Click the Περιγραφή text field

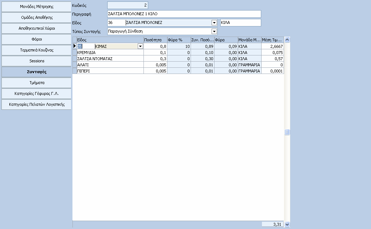[184, 14]
